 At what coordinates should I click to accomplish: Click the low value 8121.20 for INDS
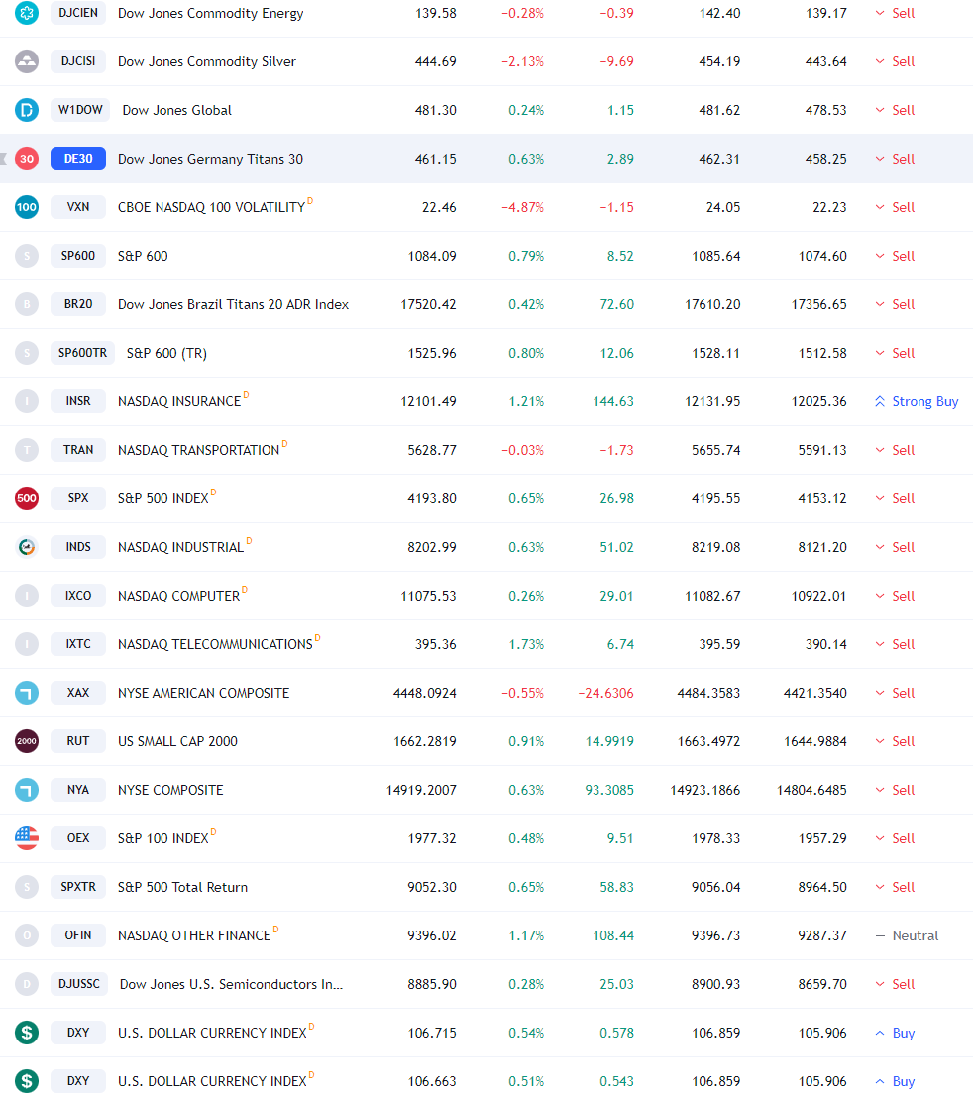point(822,547)
